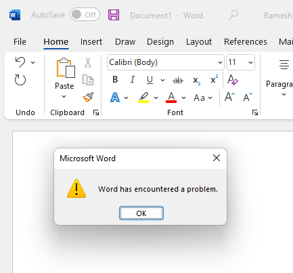Image resolution: width=293 pixels, height=273 pixels.
Task: Expand Text Effects dropdown arrow
Action: tap(127, 98)
